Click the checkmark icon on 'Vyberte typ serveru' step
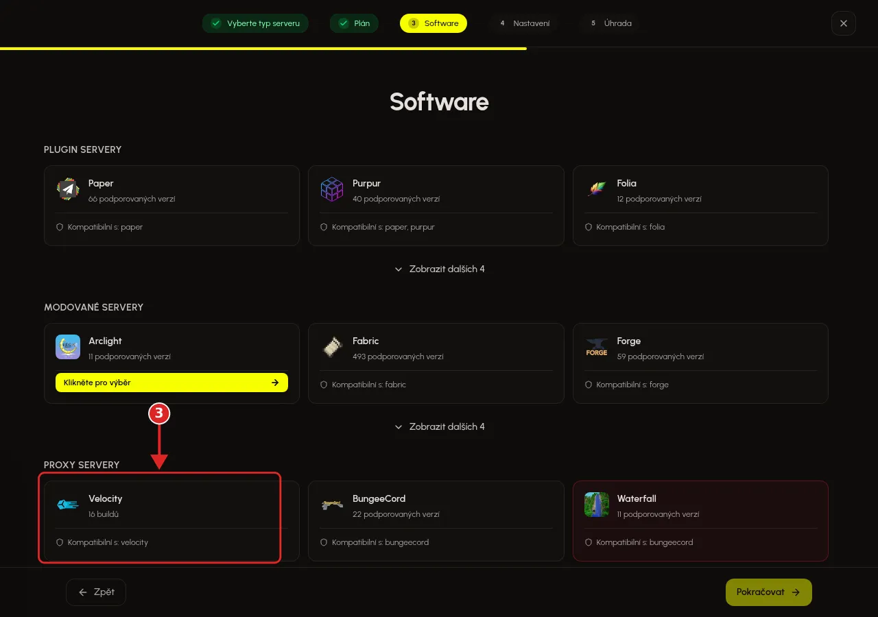The width and height of the screenshot is (878, 617). point(216,23)
